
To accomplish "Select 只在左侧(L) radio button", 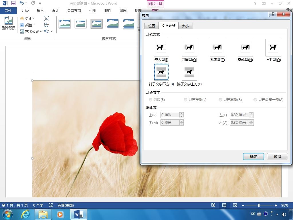I will click(x=185, y=100).
